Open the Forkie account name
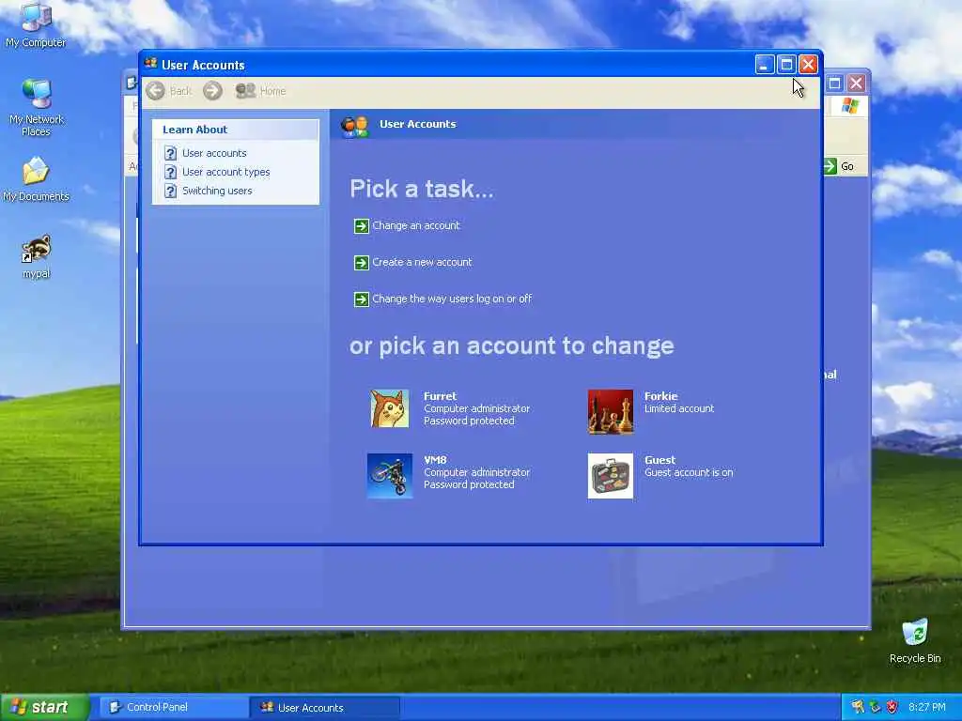Viewport: 962px width, 721px height. (x=660, y=396)
